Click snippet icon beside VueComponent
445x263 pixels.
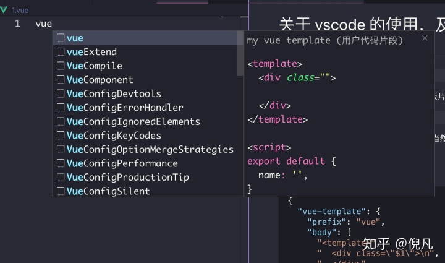tap(61, 80)
